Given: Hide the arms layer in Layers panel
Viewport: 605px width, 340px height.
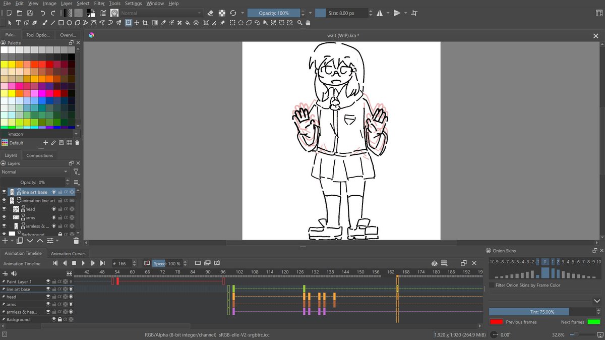Looking at the screenshot, I should 4,217.
